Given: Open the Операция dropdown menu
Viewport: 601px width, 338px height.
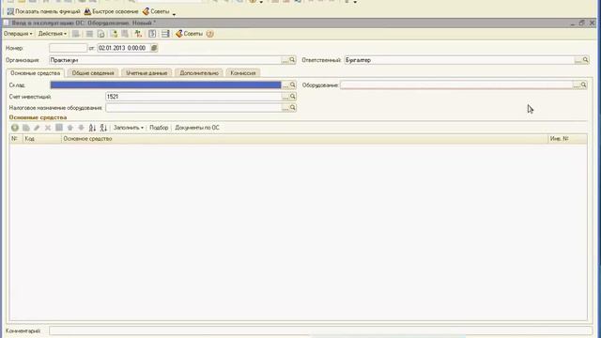Looking at the screenshot, I should (x=18, y=34).
